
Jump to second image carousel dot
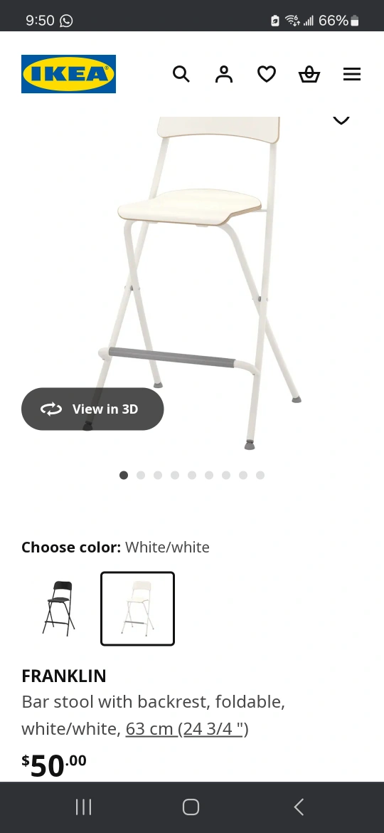coord(141,475)
